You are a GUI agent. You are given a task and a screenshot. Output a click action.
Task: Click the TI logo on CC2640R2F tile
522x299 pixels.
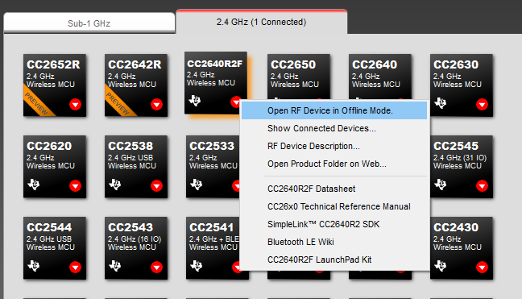[x=195, y=101]
